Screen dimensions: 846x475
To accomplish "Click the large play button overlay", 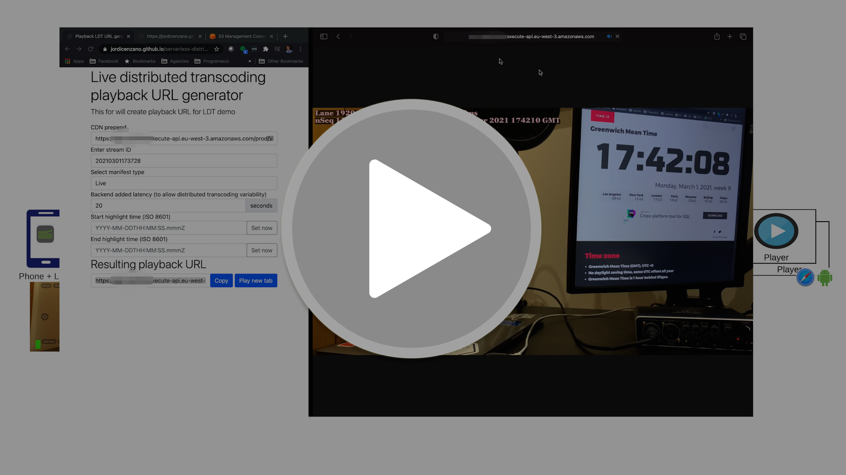I will pyautogui.click(x=412, y=229).
